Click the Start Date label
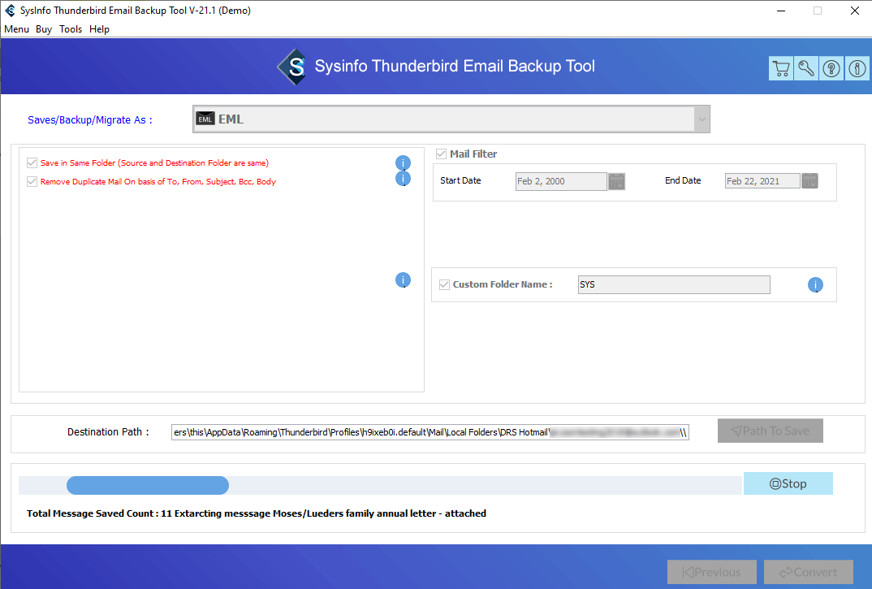Image resolution: width=872 pixels, height=589 pixels. coord(460,180)
